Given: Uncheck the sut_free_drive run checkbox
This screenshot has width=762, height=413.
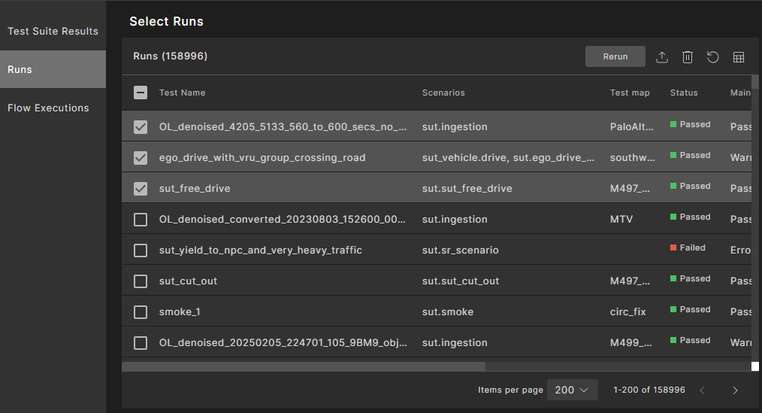Looking at the screenshot, I should (x=141, y=188).
